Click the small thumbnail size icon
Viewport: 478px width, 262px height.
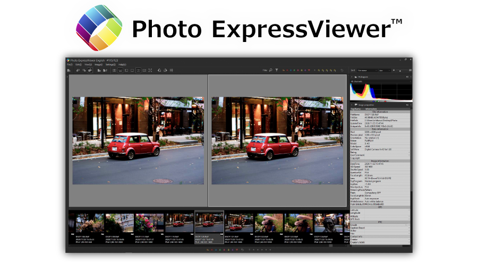pyautogui.click(x=394, y=70)
